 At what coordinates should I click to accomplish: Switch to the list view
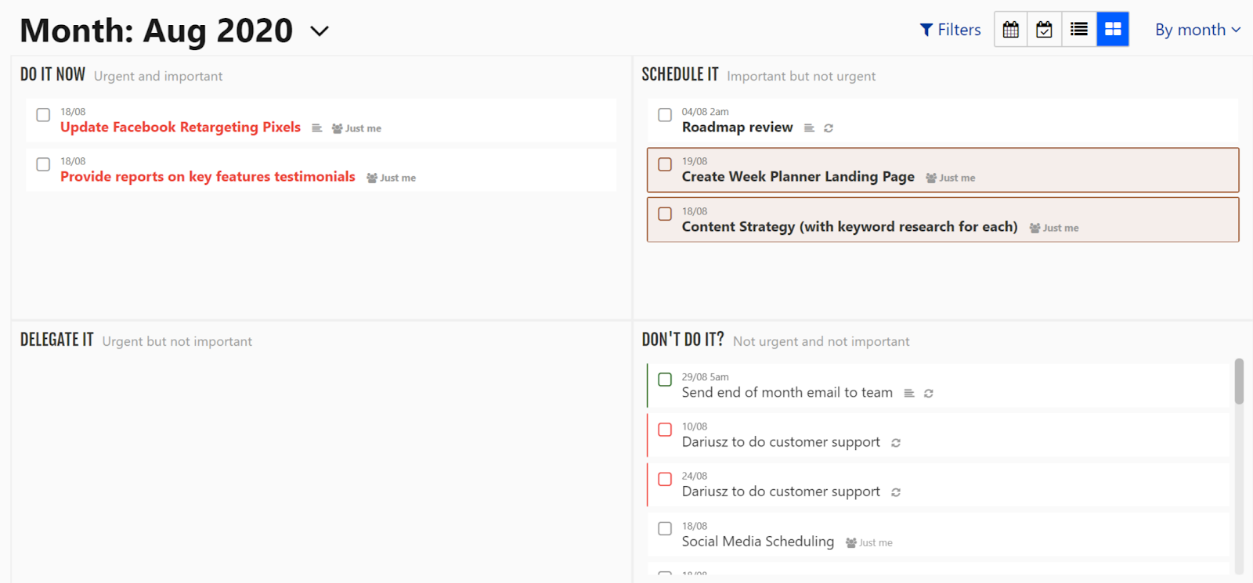tap(1079, 30)
